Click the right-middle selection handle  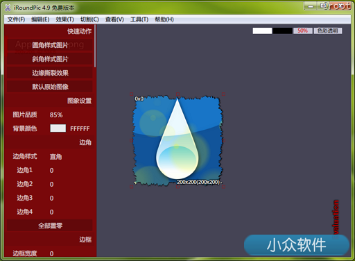point(223,140)
